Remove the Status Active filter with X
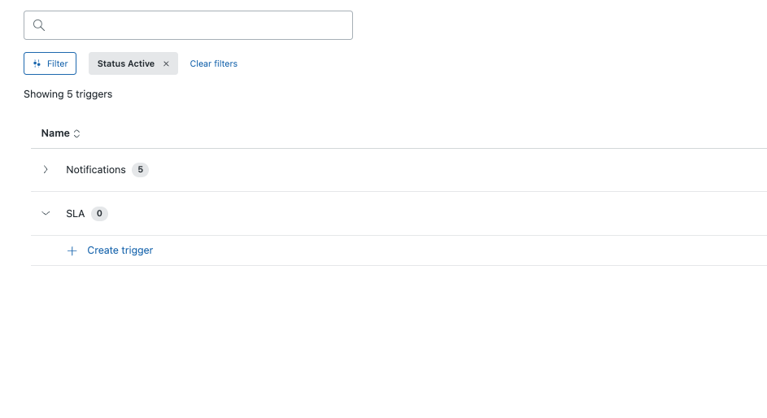Screen dimensions: 767x418 pyautogui.click(x=166, y=63)
